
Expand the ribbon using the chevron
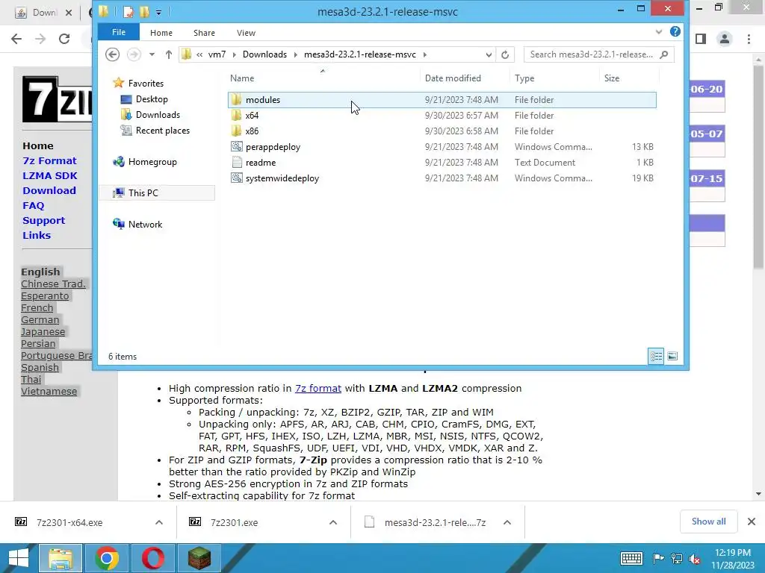click(659, 31)
